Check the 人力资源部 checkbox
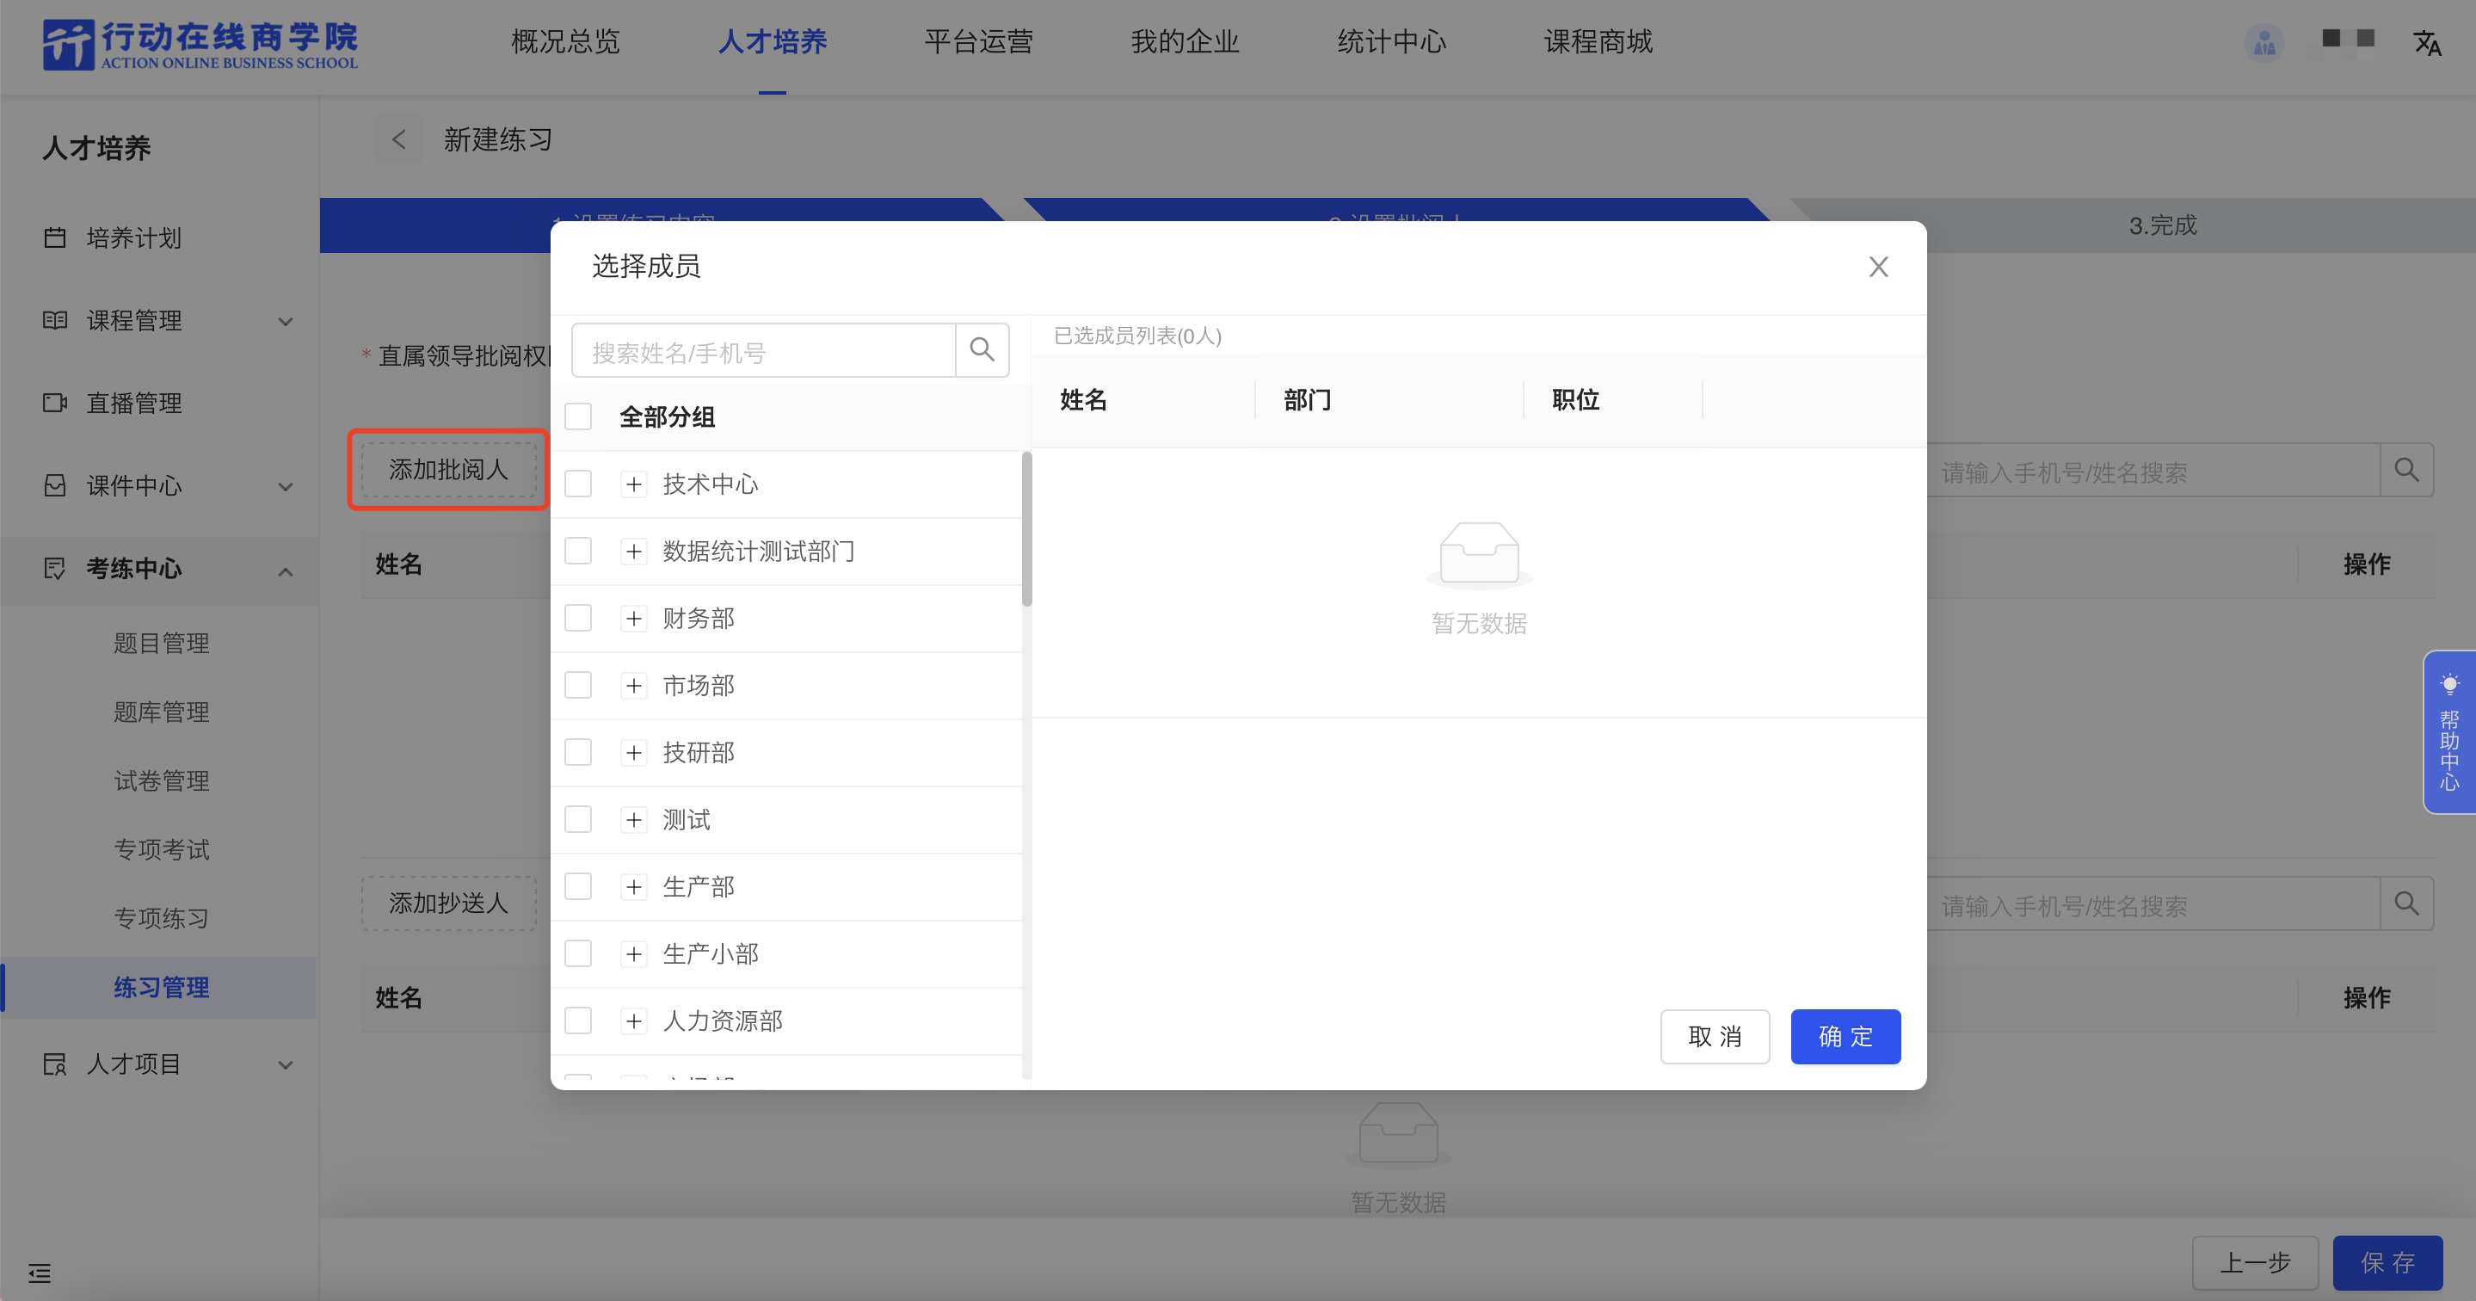This screenshot has height=1301, width=2476. point(577,1021)
